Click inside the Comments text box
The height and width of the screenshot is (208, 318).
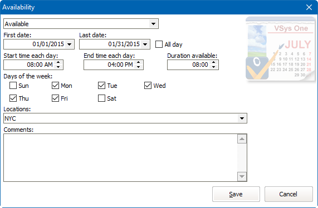click(120, 157)
